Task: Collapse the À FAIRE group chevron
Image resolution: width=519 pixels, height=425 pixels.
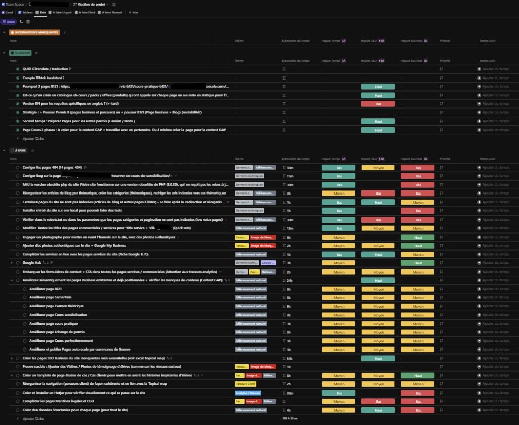Action: click(5, 150)
